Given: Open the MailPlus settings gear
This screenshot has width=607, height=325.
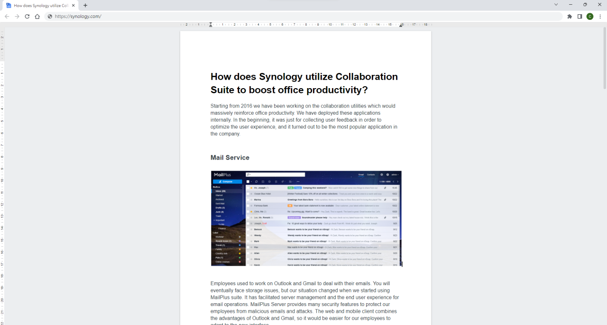Looking at the screenshot, I should point(381,174).
